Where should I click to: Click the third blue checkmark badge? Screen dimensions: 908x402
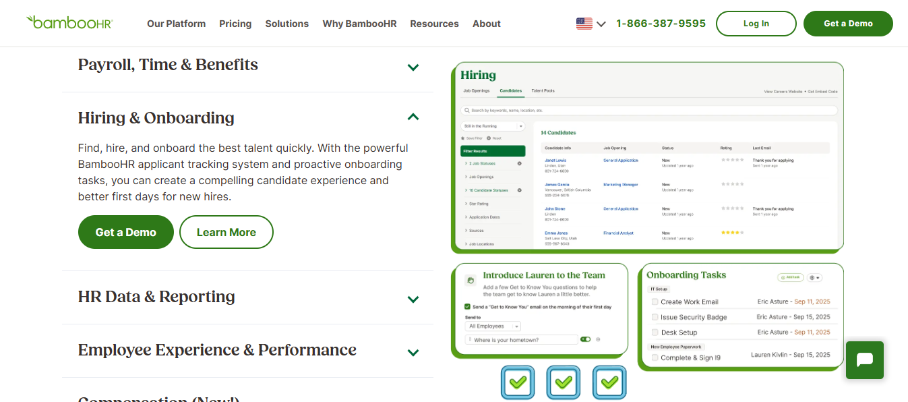click(609, 382)
